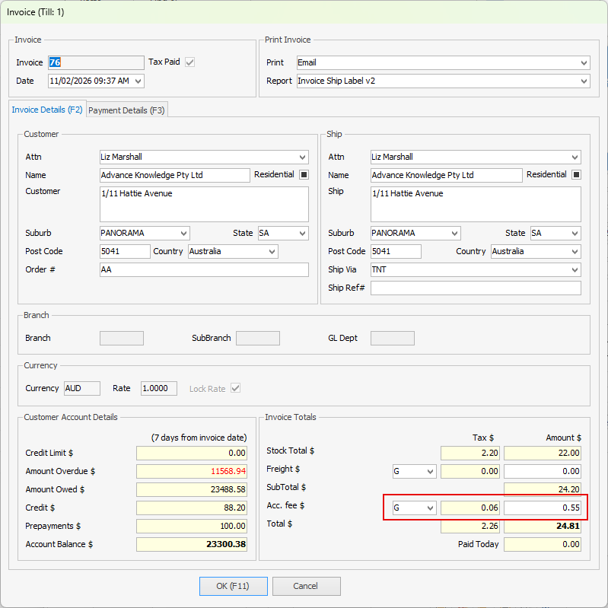Toggle the Lock Rate checkbox
This screenshot has height=608, width=608.
click(235, 388)
